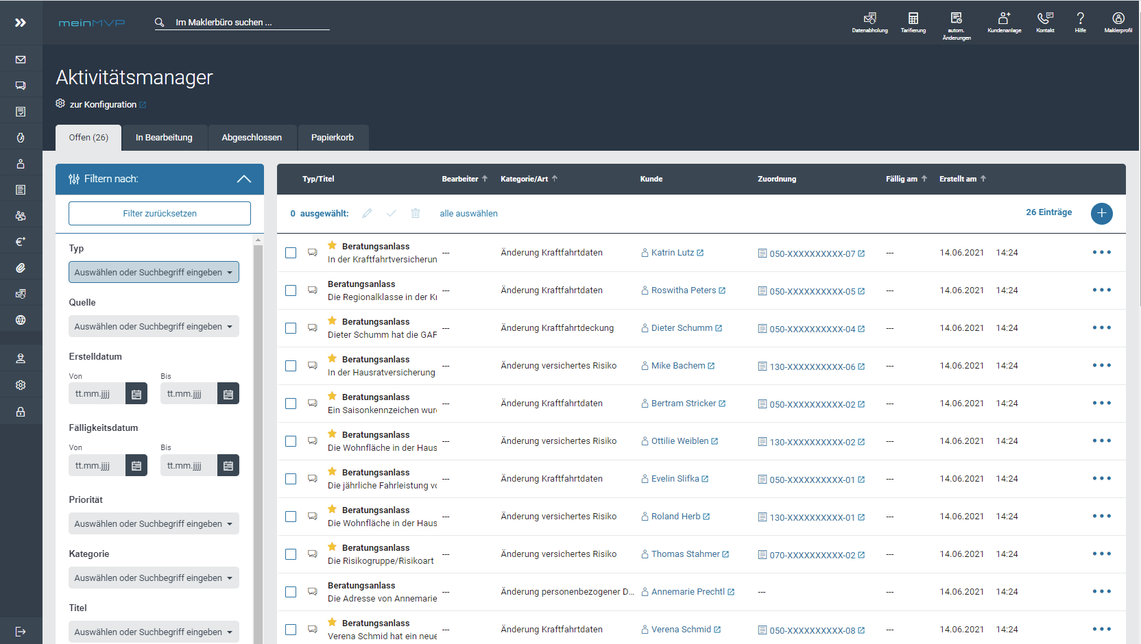The height and width of the screenshot is (644, 1141).
Task: Open Fälligkeitsdatum Bis calendar picker
Action: tap(228, 466)
